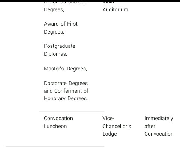
Task: Click the word Master's
Action: coord(54,69)
